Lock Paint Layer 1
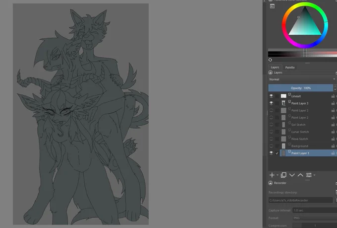Screen dimensions: 337x228 [x=333, y=153]
